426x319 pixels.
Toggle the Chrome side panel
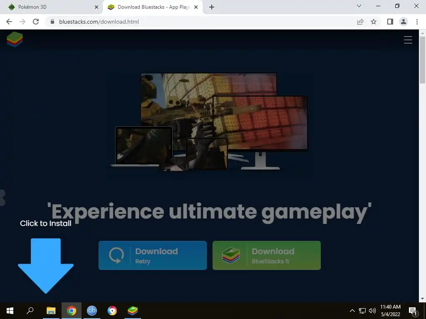390,22
